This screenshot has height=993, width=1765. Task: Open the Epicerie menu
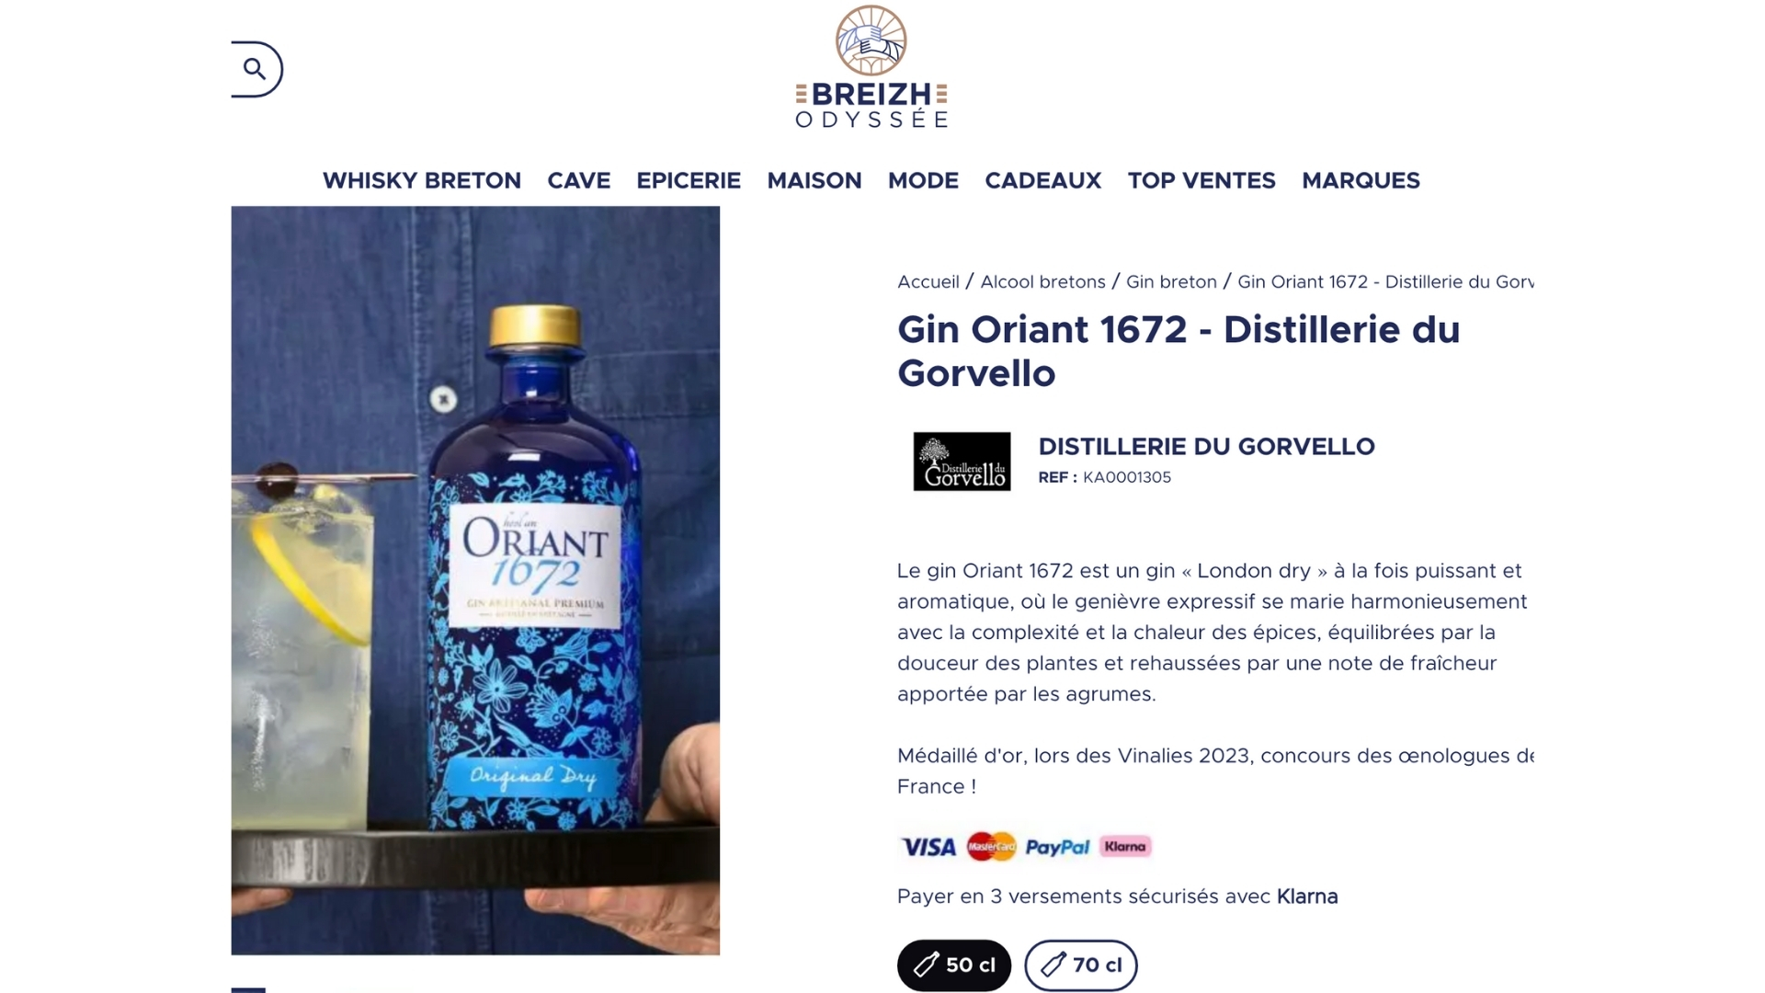click(689, 180)
